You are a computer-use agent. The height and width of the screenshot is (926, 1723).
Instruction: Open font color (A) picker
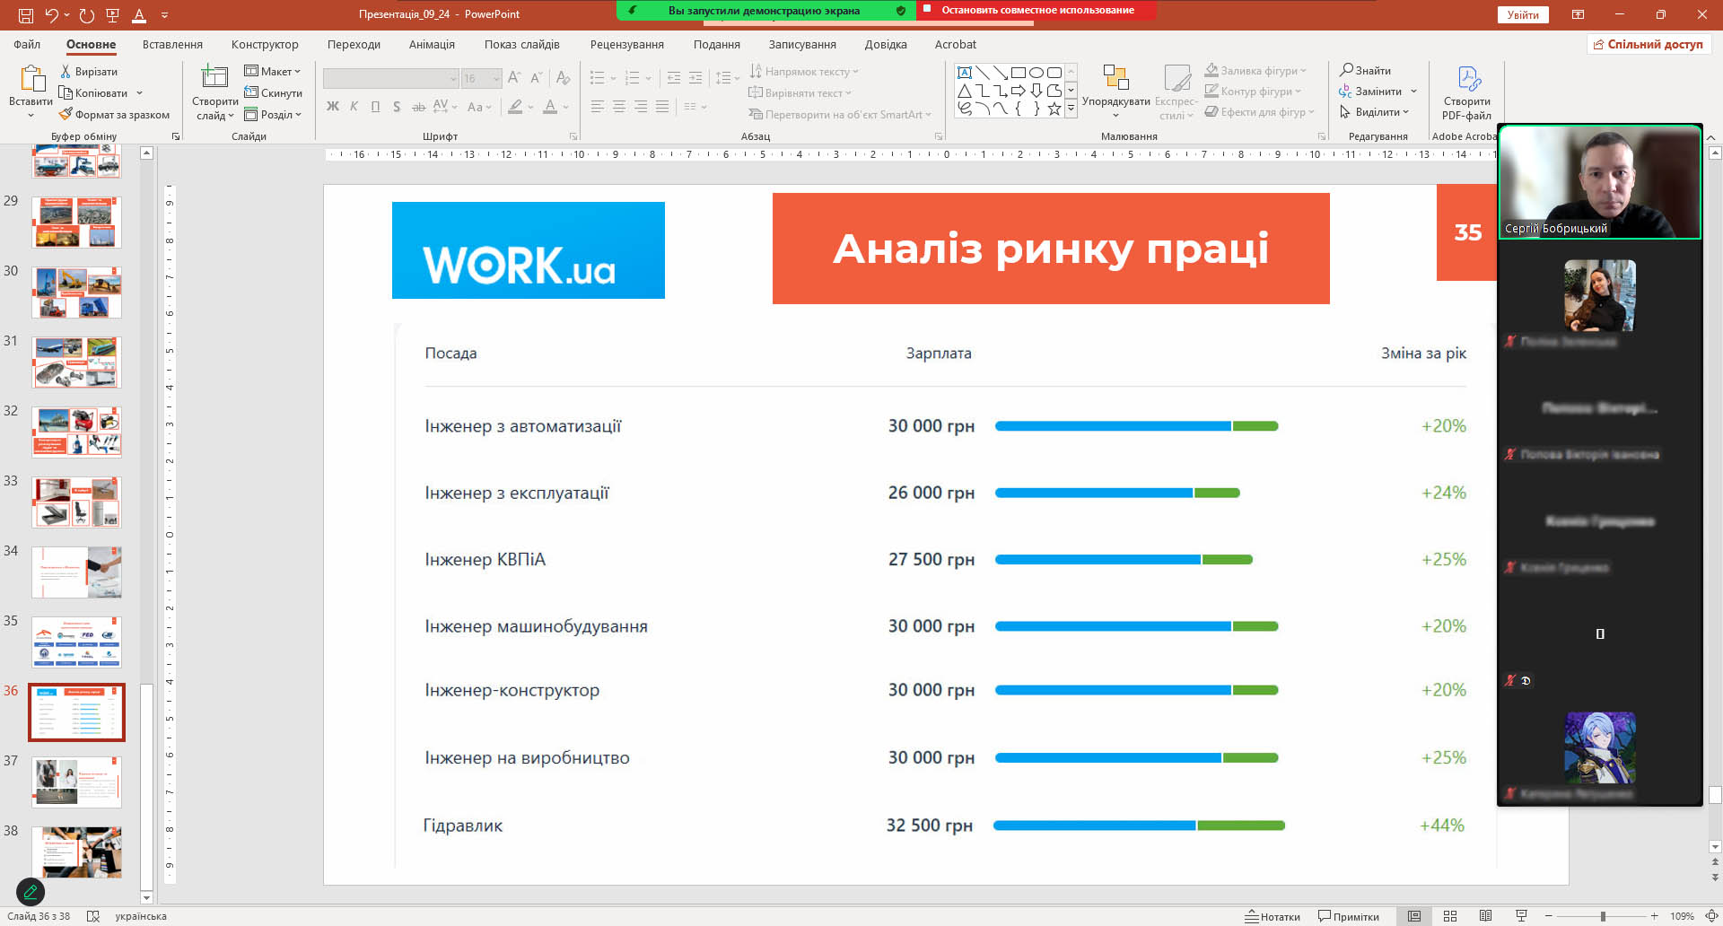coord(550,107)
